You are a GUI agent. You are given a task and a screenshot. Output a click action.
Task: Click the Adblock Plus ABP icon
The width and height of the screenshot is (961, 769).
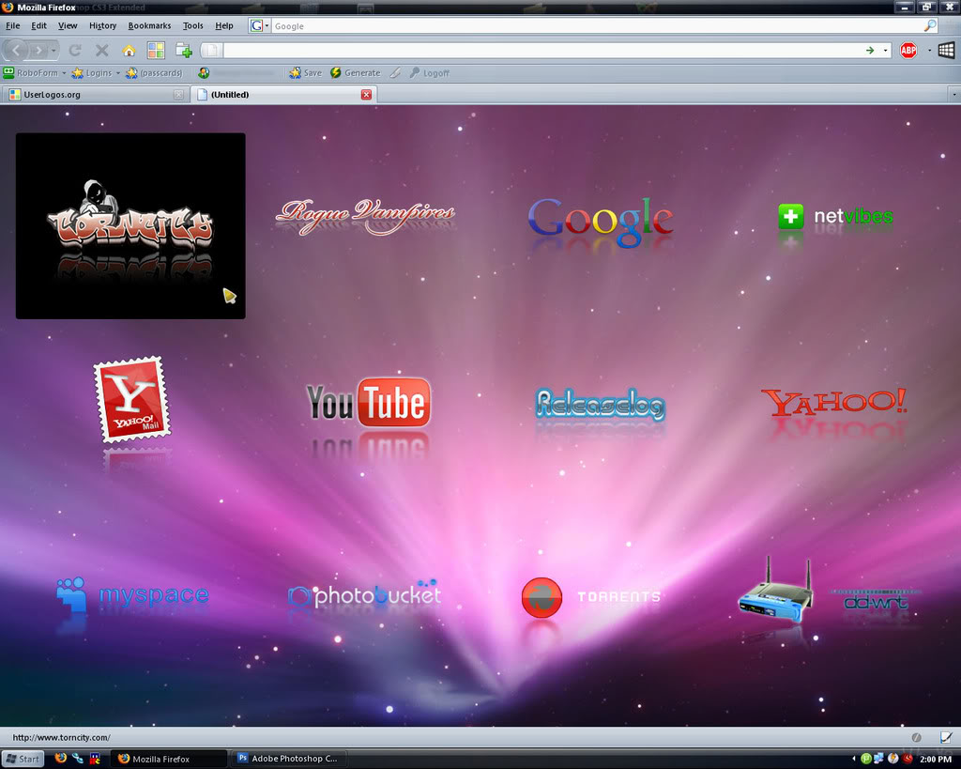(x=908, y=51)
